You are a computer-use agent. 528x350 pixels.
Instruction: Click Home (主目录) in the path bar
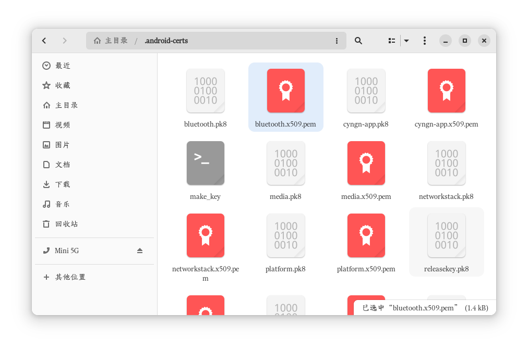click(x=111, y=41)
